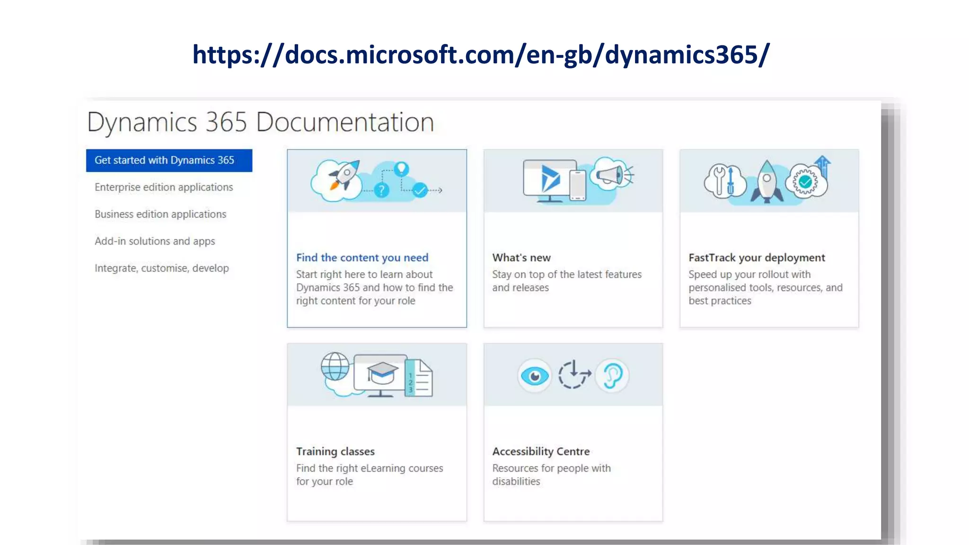Open Business edition applications section
The width and height of the screenshot is (969, 545).
pos(160,214)
